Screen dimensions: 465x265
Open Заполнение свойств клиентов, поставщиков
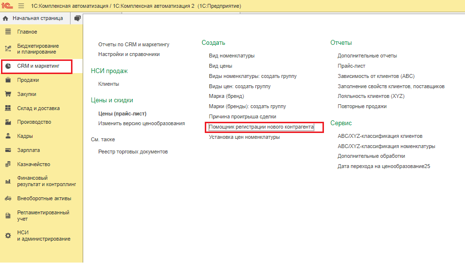coord(391,86)
